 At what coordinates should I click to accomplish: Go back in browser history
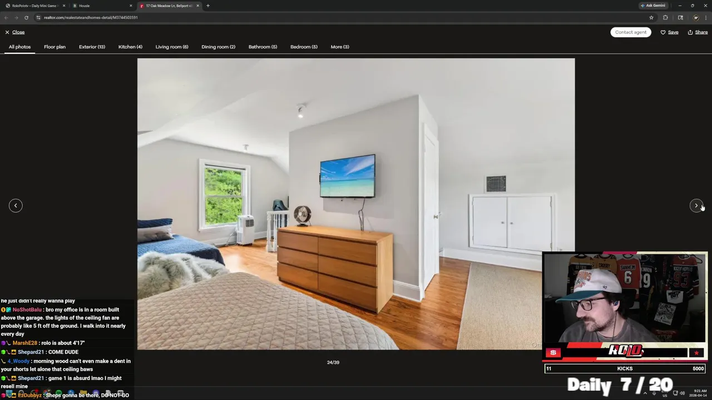tap(6, 17)
